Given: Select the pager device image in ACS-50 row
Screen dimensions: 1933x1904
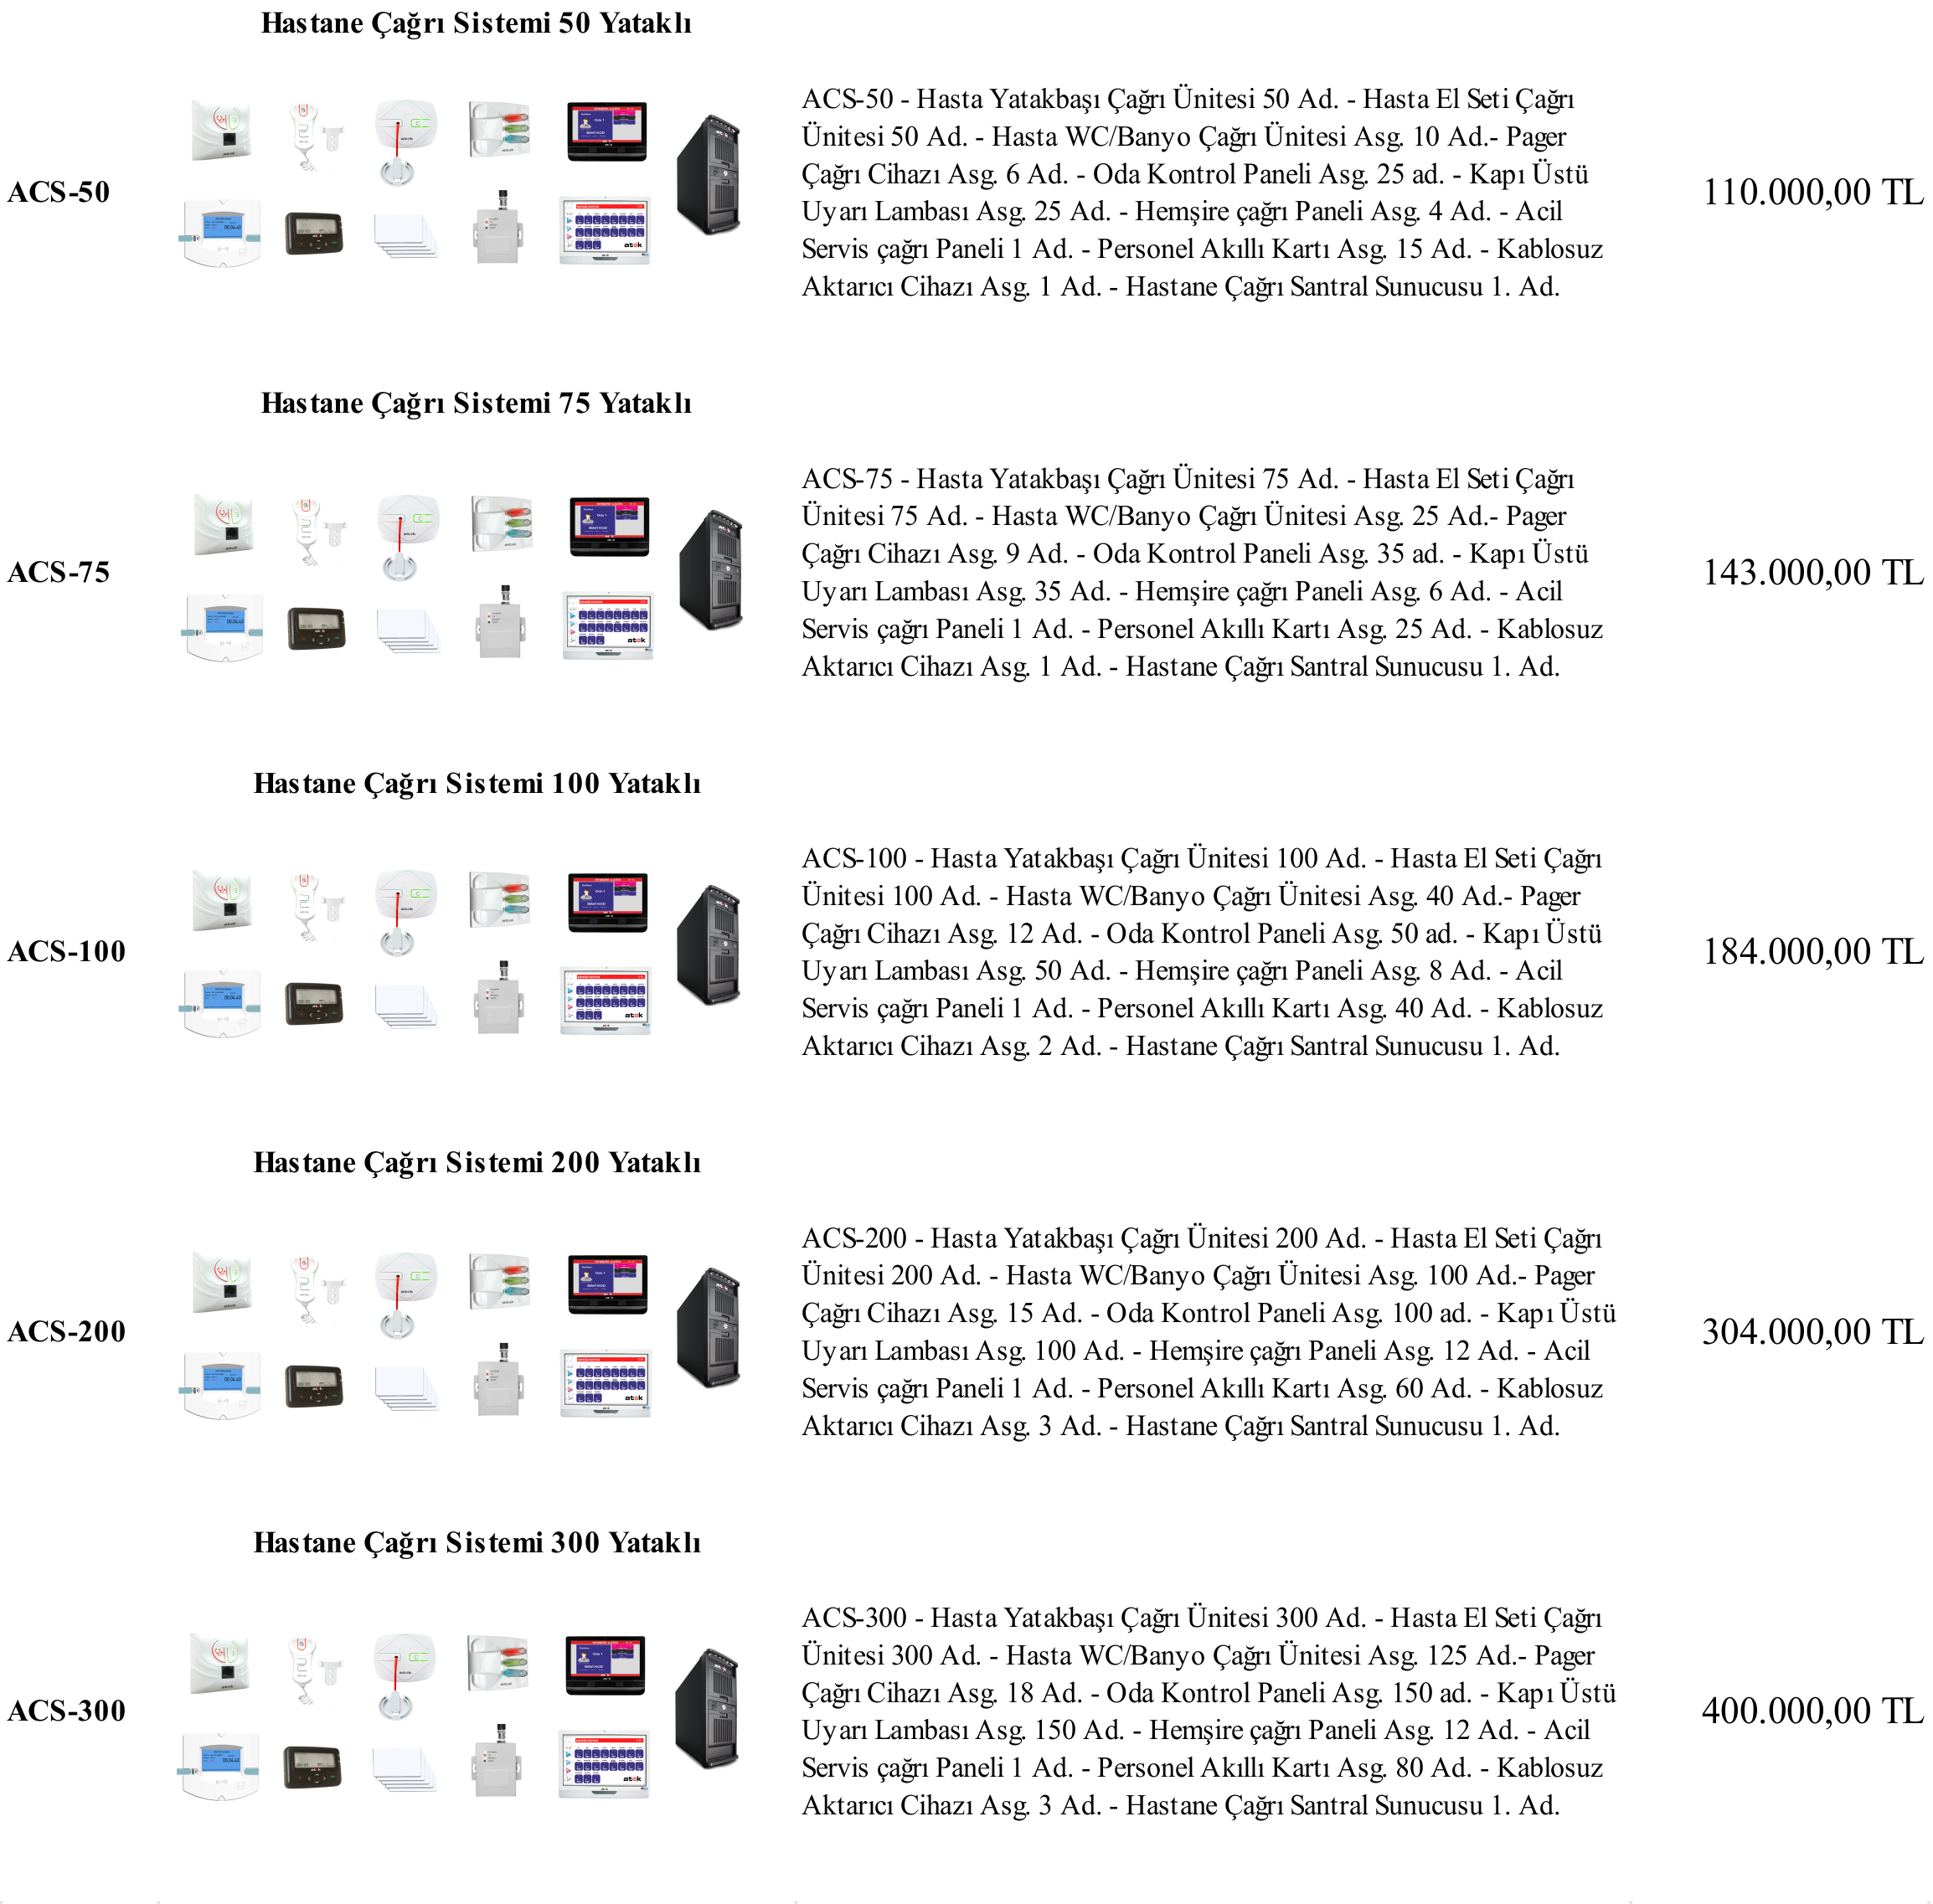Looking at the screenshot, I should coord(314,234).
